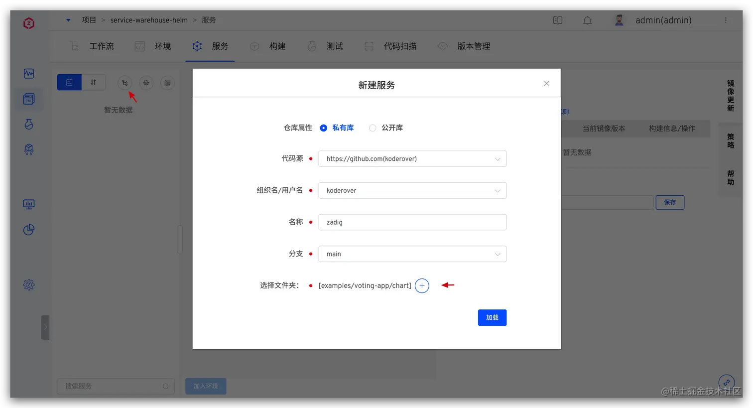Click the plus icon to add folder
This screenshot has height=408, width=753.
click(422, 285)
